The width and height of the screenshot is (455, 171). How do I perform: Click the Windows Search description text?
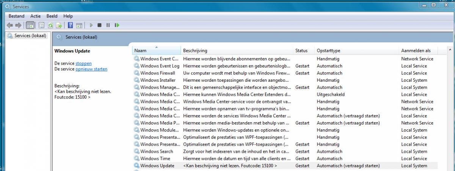(237, 151)
